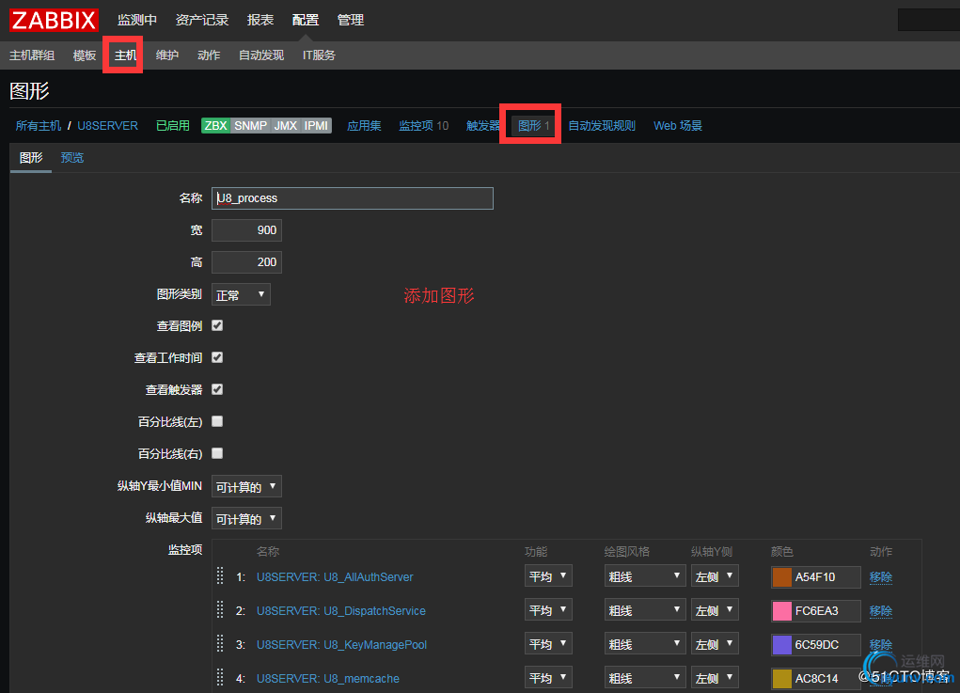960x693 pixels.
Task: Go to 动作 submenu
Action: click(209, 55)
